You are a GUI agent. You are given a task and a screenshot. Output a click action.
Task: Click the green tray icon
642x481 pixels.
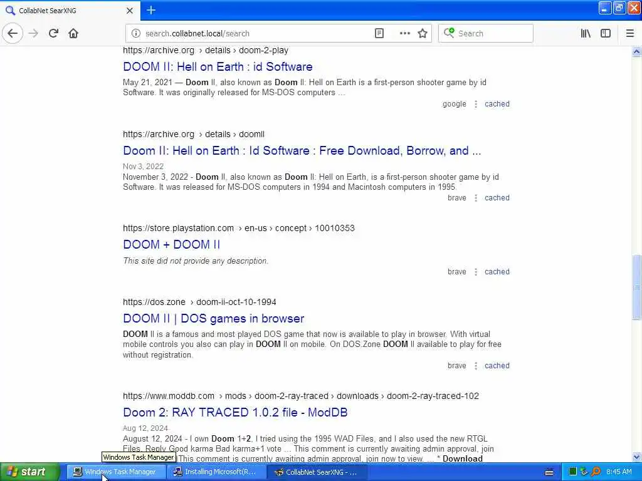pyautogui.click(x=573, y=472)
